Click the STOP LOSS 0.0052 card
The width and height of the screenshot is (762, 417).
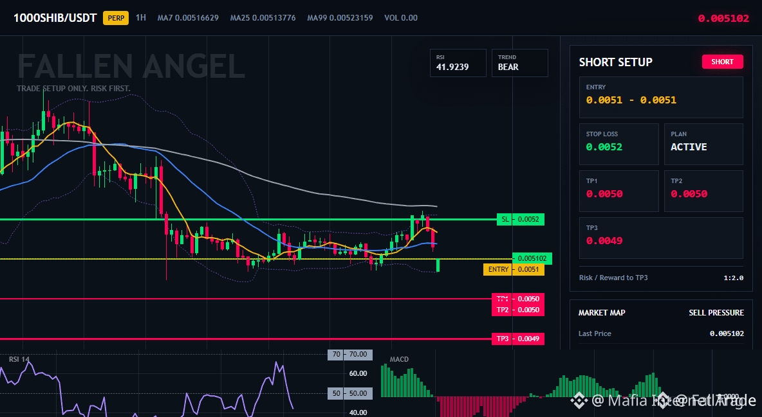coord(618,144)
